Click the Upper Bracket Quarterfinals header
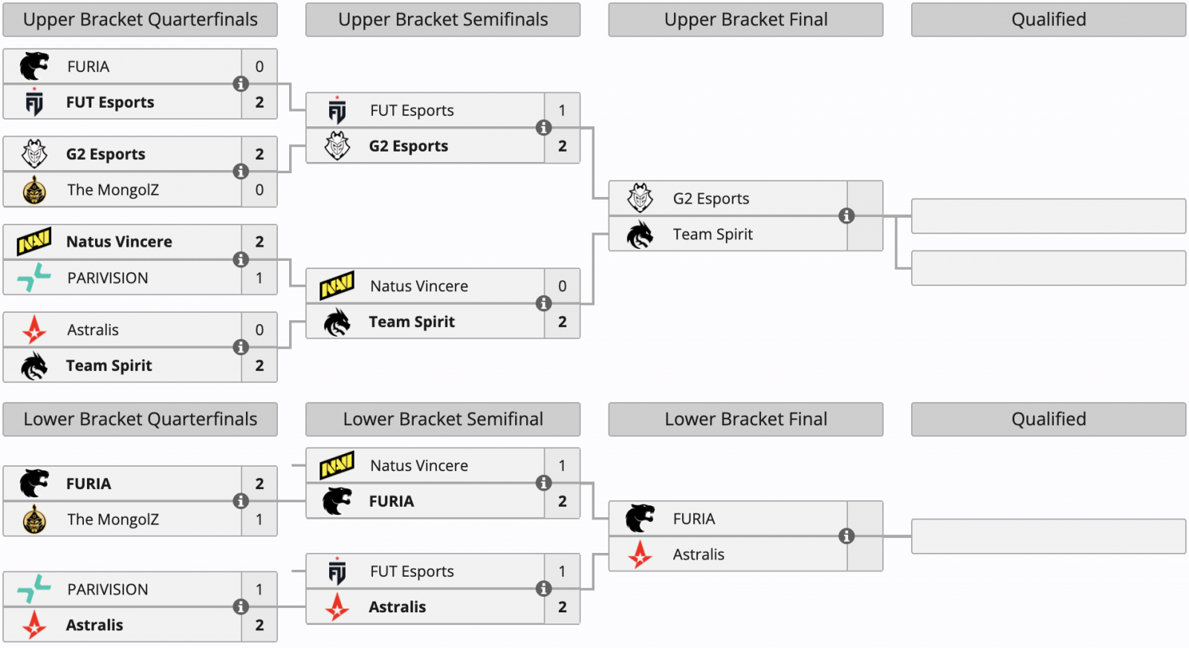Image resolution: width=1189 pixels, height=648 pixels. [140, 20]
